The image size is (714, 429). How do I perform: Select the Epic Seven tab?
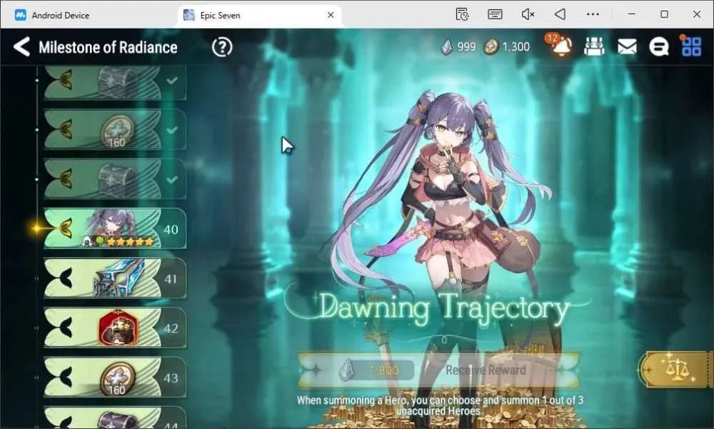(258, 15)
